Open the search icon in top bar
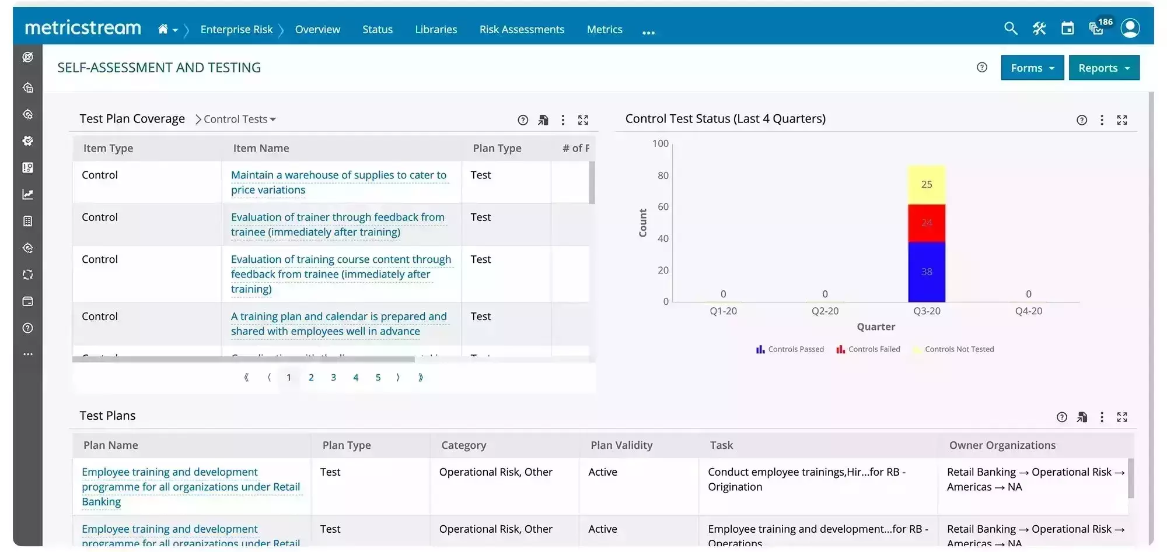1167x552 pixels. 1011,28
